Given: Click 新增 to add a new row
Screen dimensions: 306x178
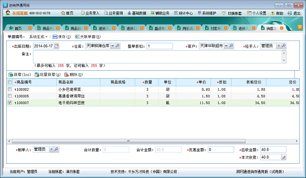Looking at the screenshot, I should [x=19, y=75].
